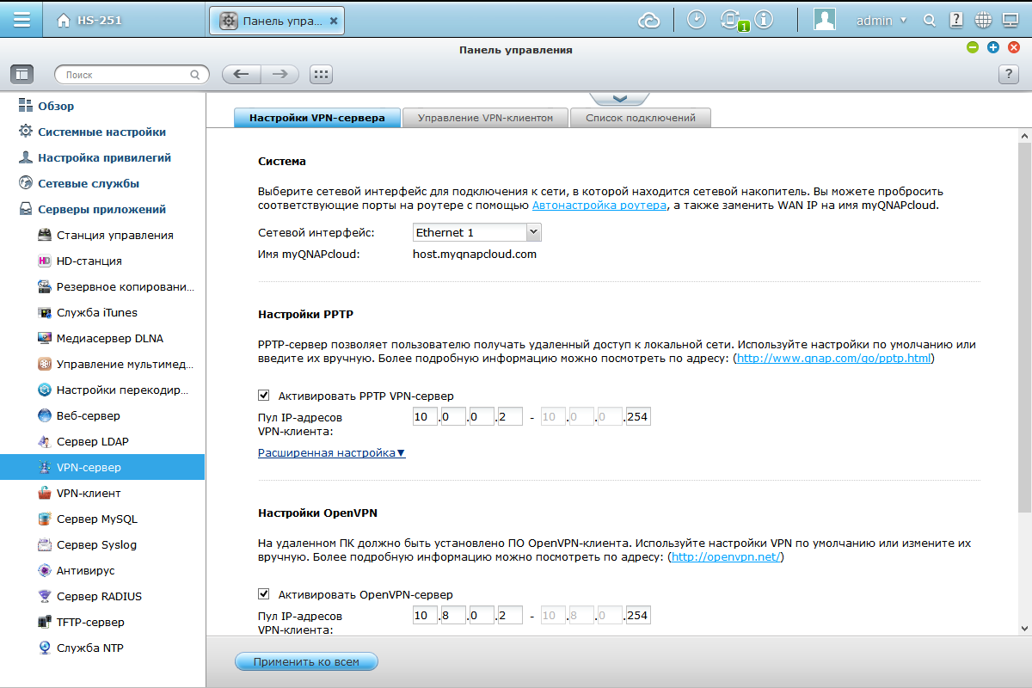This screenshot has height=688, width=1032.
Task: Open Сервер MySQL in sidebar
Action: tap(96, 519)
